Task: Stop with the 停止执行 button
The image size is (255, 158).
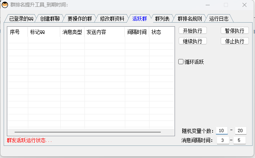Action: tap(234, 41)
